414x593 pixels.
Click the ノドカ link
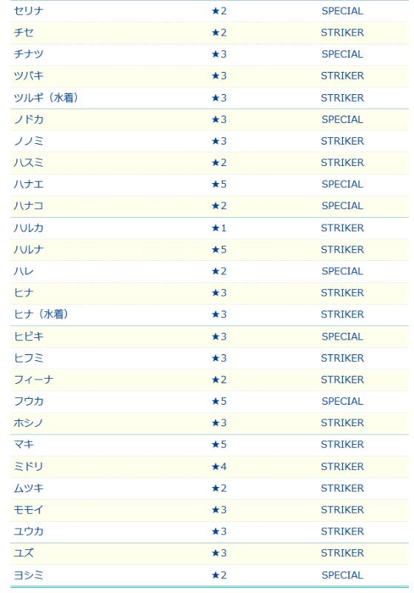pyautogui.click(x=28, y=119)
